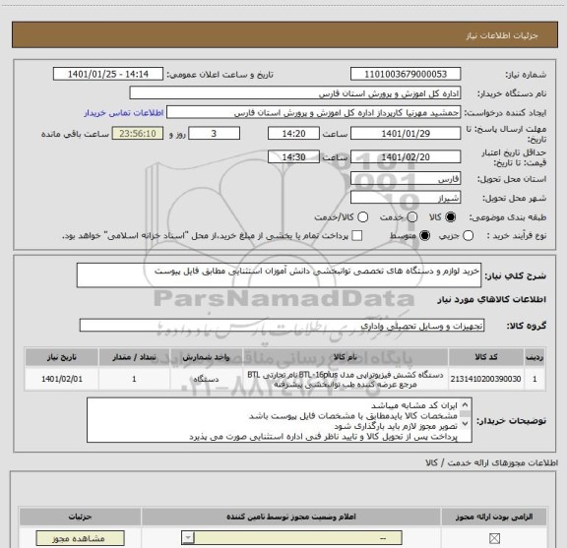Open اطلاعات تماس خریدار link

pyautogui.click(x=124, y=113)
